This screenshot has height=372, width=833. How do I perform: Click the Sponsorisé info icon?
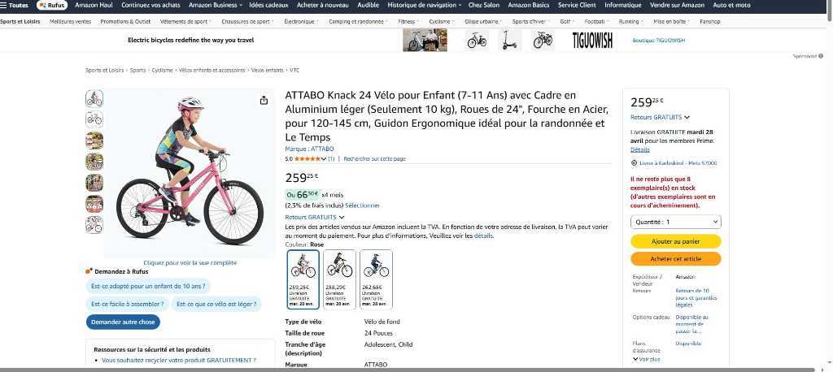(821, 56)
